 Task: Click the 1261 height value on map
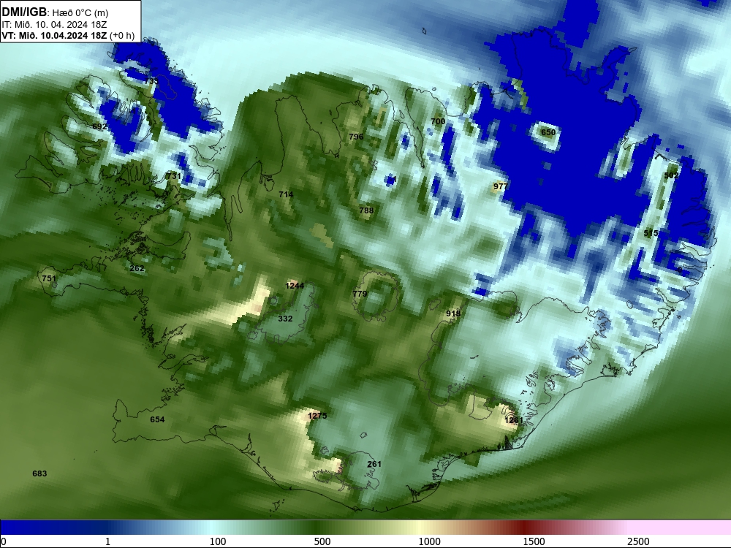[514, 420]
